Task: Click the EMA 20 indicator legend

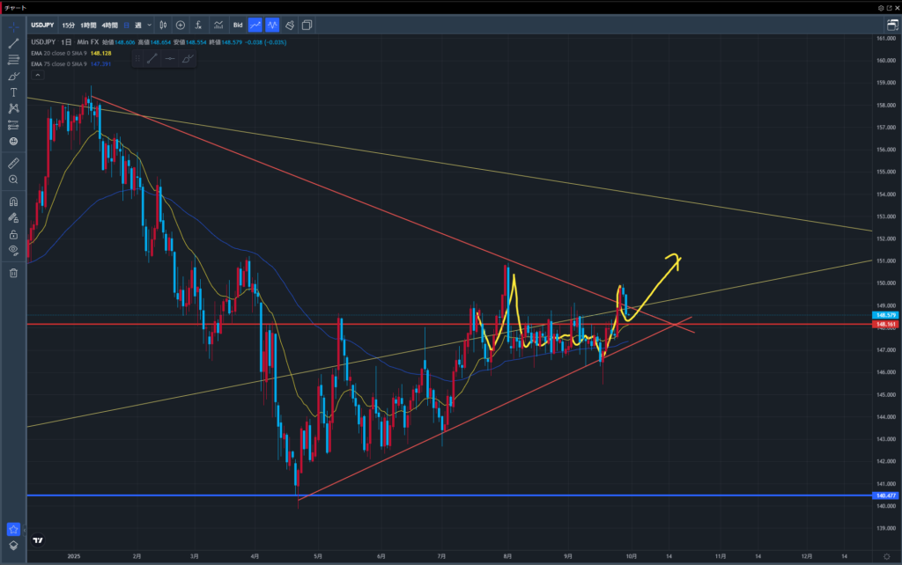Action: (70, 53)
